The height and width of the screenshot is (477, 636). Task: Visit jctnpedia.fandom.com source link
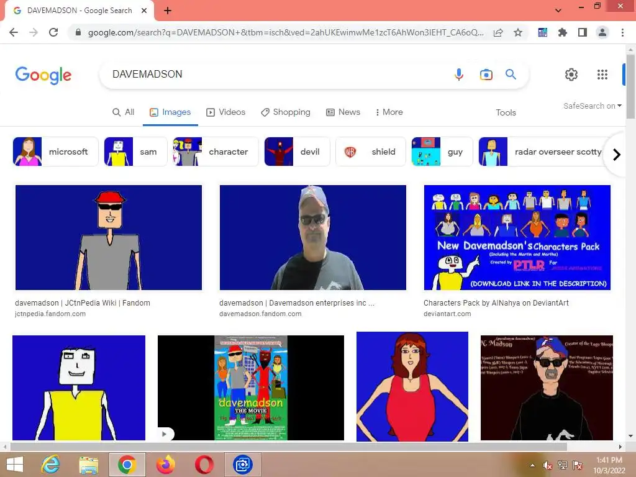pos(50,314)
